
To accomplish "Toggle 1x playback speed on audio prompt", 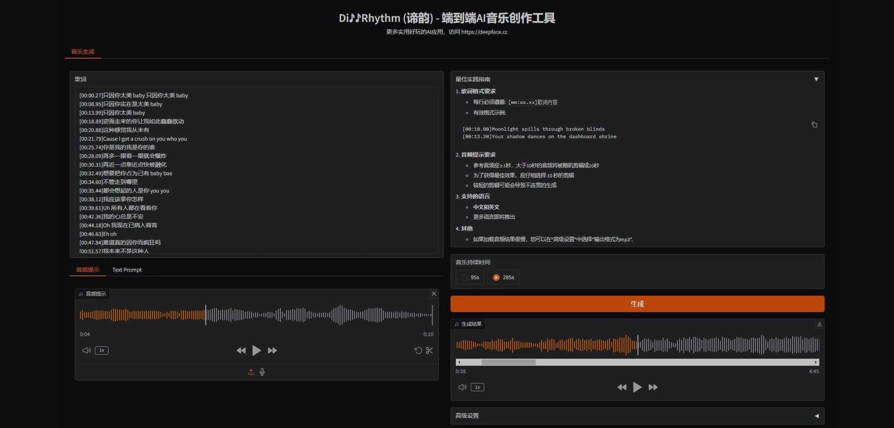I will (102, 350).
